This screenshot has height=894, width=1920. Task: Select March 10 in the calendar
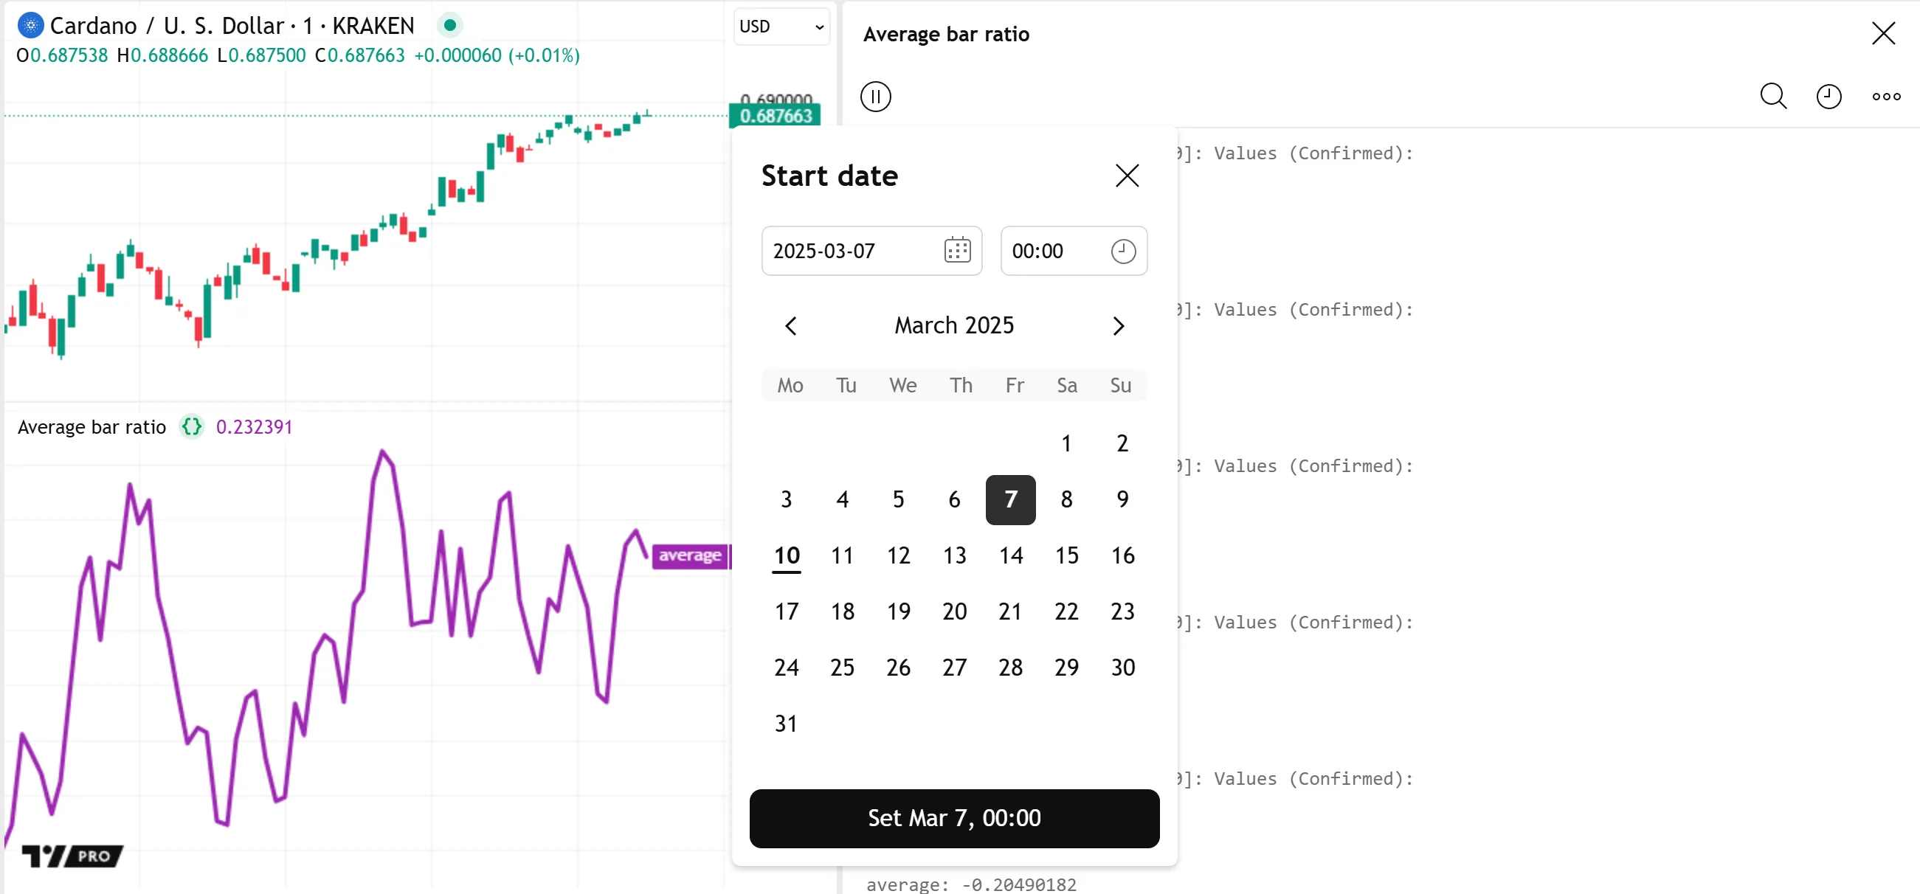787,555
